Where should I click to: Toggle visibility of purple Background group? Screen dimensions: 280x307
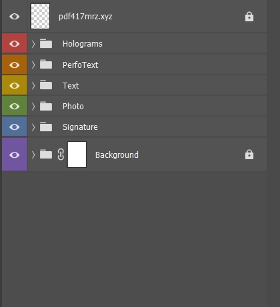pyautogui.click(x=15, y=154)
